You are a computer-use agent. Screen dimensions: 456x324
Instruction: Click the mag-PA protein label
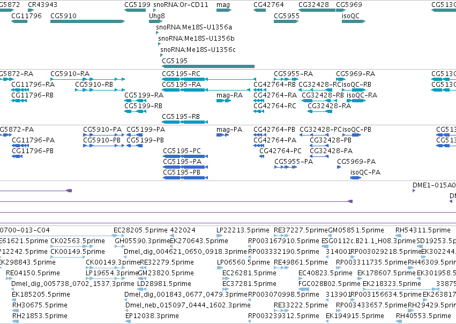coord(229,130)
